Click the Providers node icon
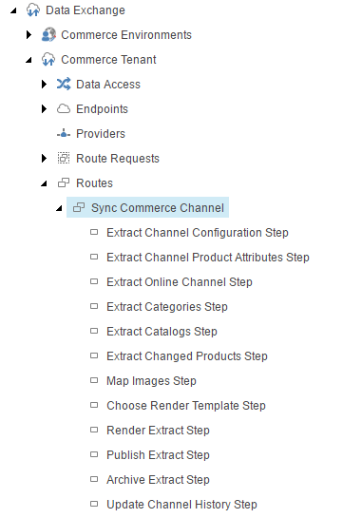The height and width of the screenshot is (518, 343). pos(64,134)
